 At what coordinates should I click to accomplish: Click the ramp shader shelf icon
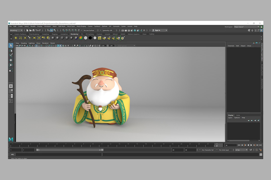81,38
